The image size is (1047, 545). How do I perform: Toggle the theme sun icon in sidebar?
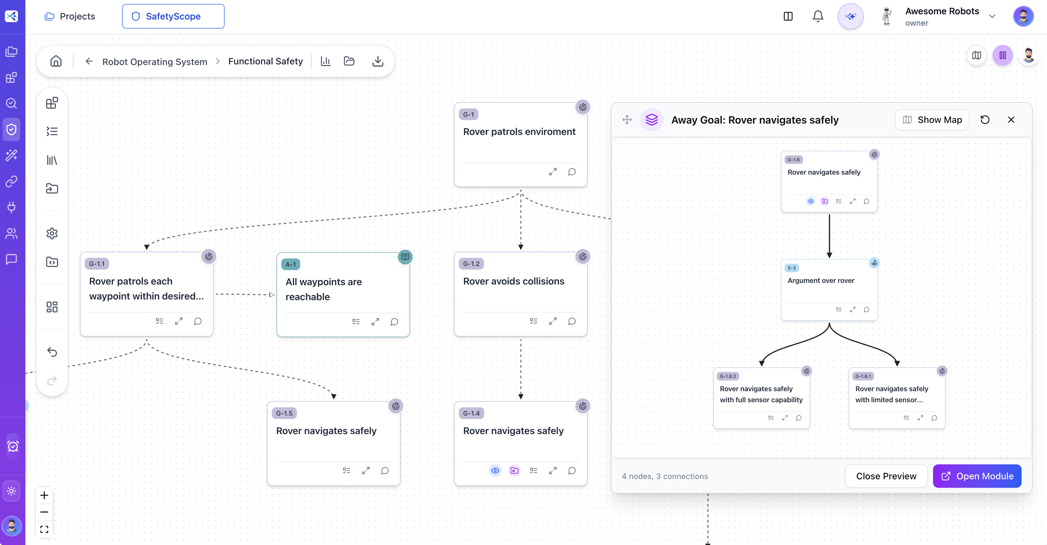point(12,491)
